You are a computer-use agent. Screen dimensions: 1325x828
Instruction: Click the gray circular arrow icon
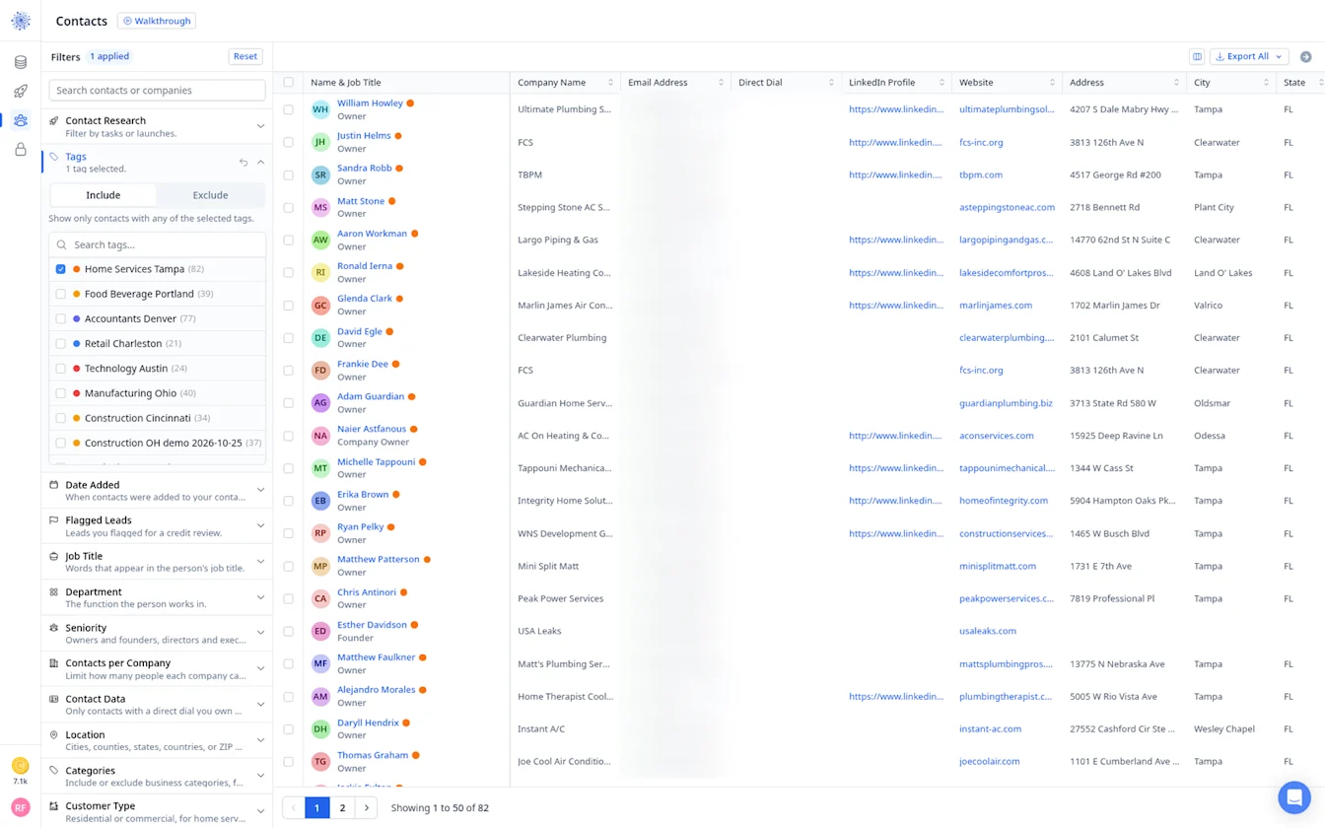[x=1306, y=56]
